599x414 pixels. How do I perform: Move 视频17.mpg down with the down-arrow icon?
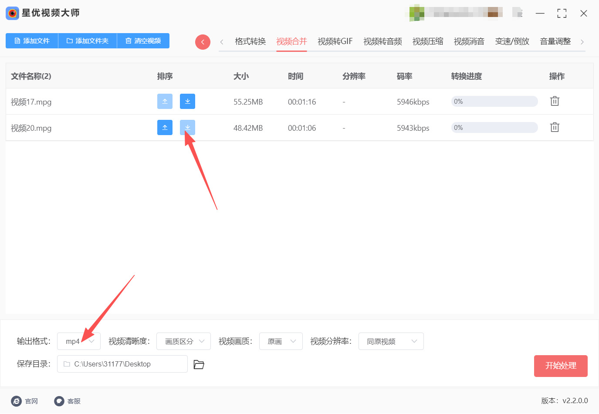(187, 101)
